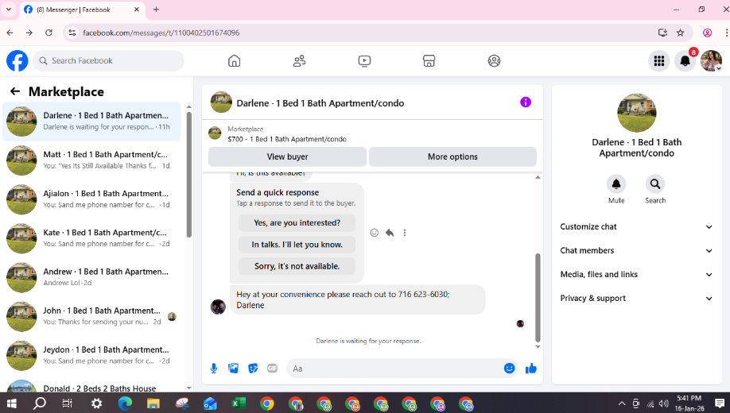Choose a GIF icon
The width and height of the screenshot is (730, 413).
click(272, 369)
